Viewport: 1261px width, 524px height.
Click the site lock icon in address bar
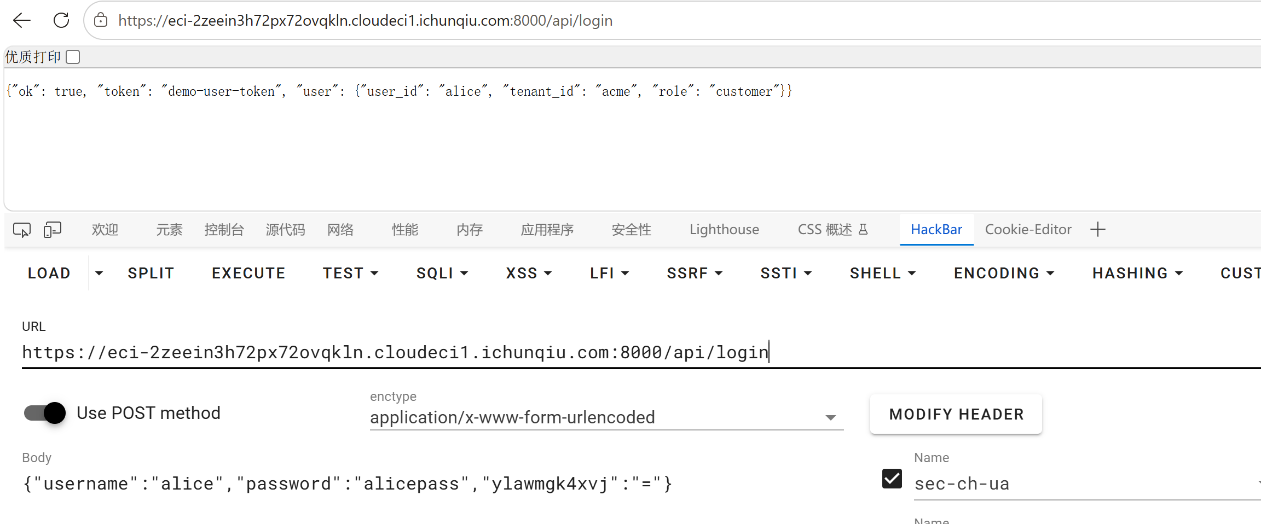[x=101, y=21]
